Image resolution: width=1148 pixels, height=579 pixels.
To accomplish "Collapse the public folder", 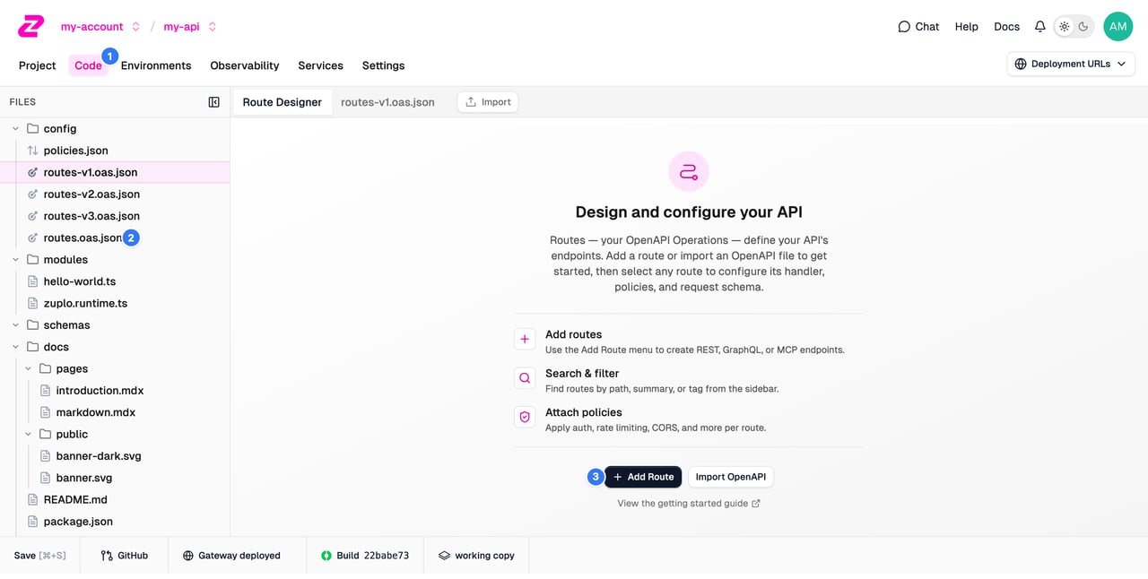I will pyautogui.click(x=28, y=434).
